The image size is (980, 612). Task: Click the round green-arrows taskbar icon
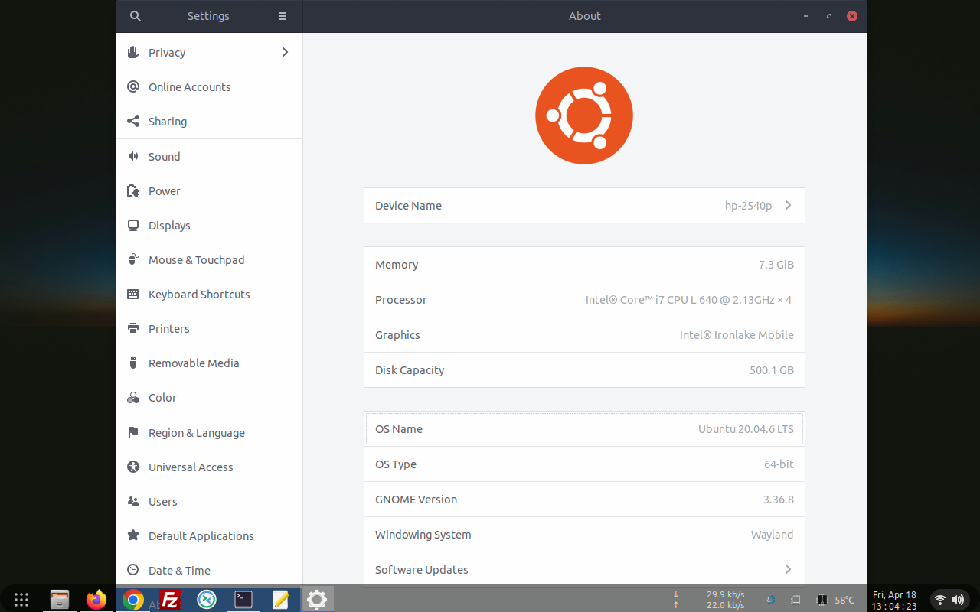(207, 600)
